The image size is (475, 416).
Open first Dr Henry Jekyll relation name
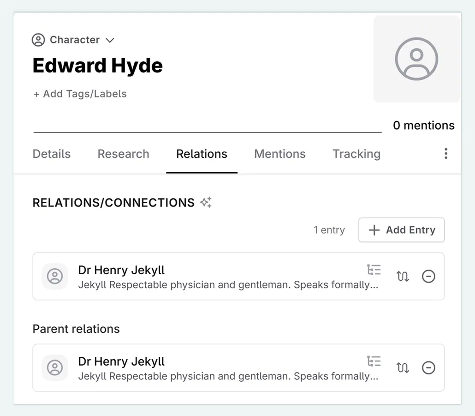point(121,270)
